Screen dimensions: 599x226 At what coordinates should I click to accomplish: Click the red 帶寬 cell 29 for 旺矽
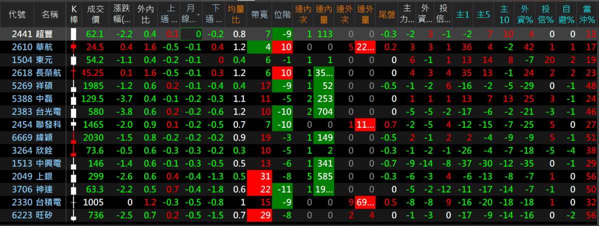click(259, 215)
